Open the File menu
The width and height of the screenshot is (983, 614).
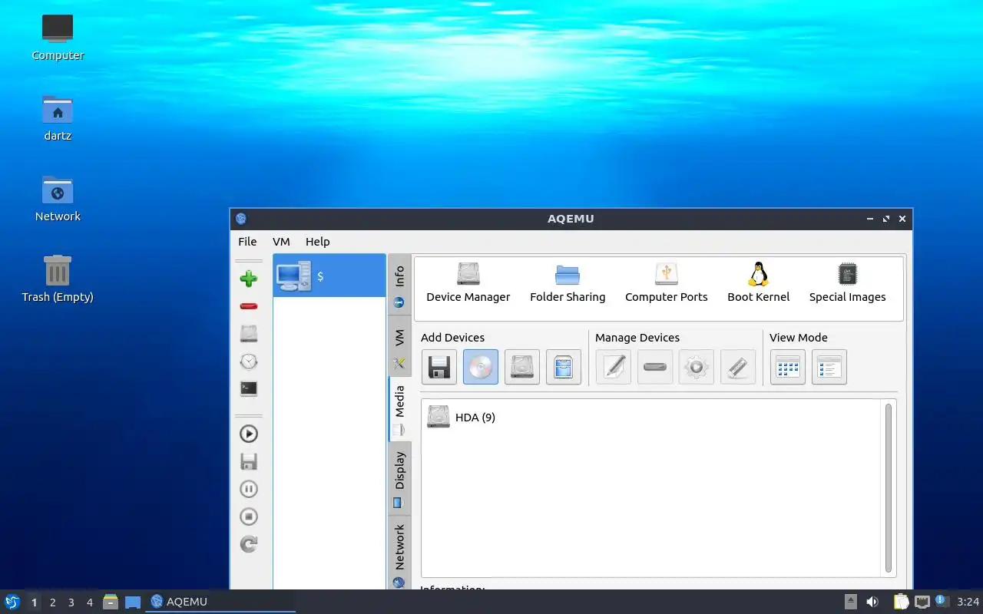[247, 241]
